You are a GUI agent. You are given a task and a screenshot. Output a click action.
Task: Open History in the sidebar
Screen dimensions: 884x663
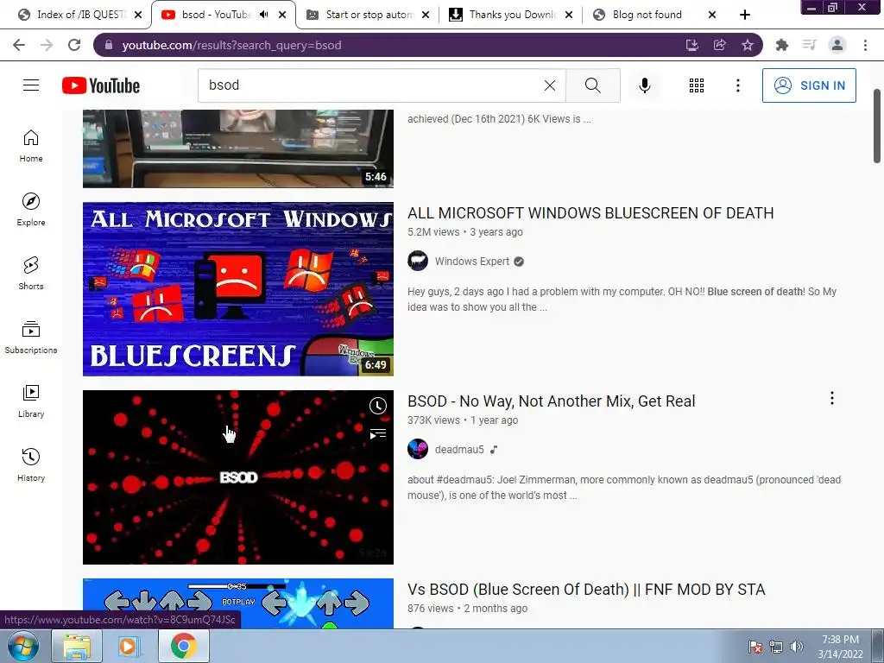pos(31,464)
